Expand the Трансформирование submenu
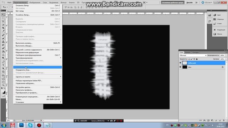Image resolution: width=228 pixels, height=128 pixels. tap(37, 58)
